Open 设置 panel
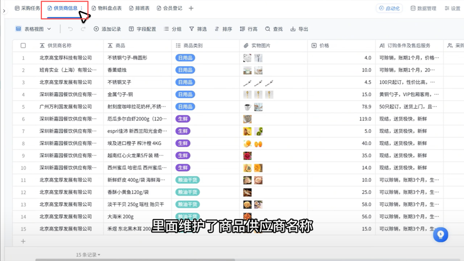 452,8
